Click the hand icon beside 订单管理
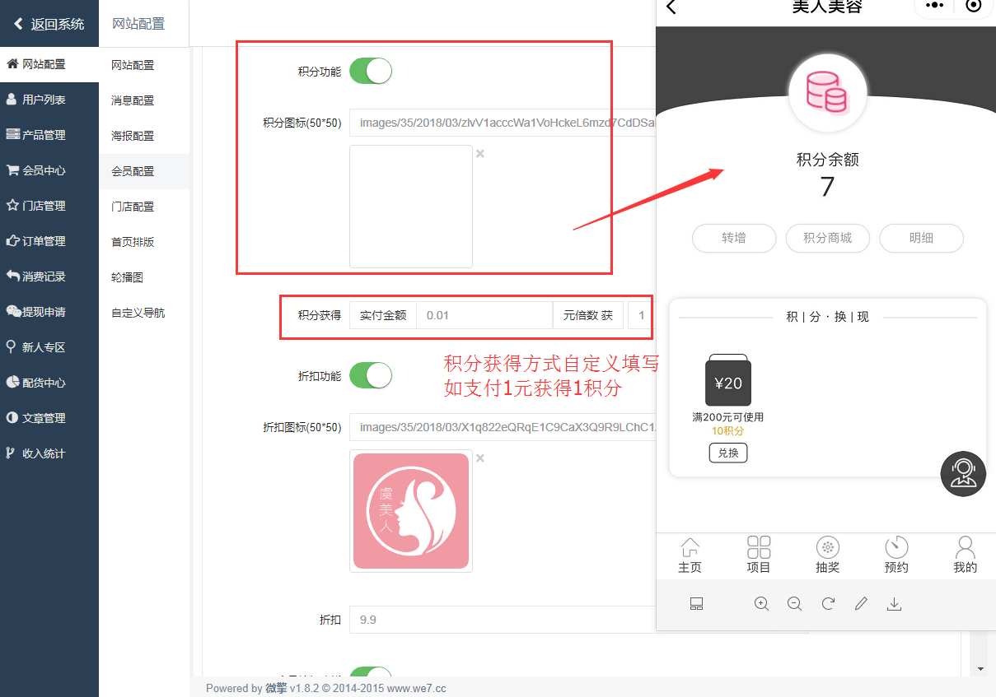 point(12,240)
